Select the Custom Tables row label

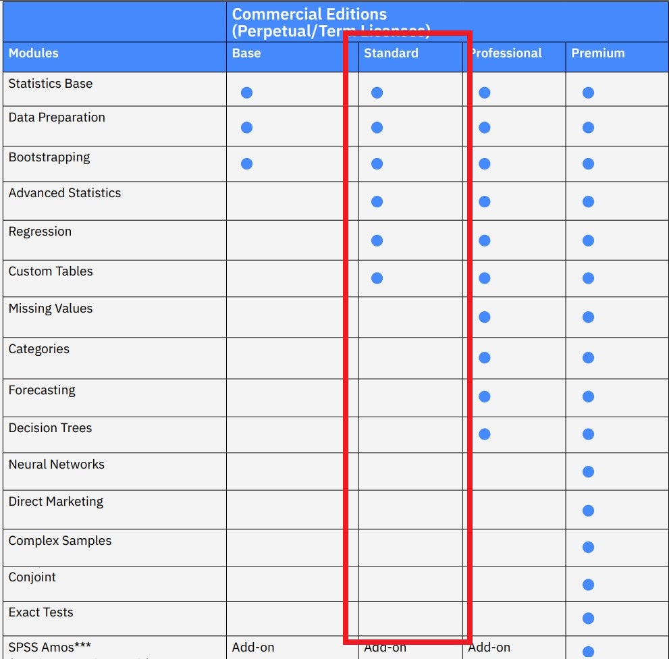(51, 271)
